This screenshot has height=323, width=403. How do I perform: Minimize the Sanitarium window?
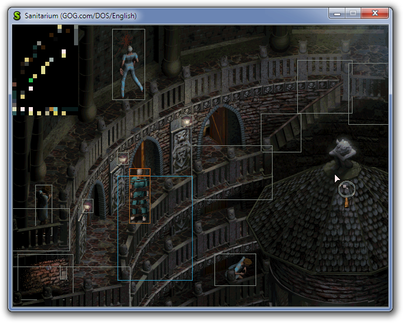pyautogui.click(x=337, y=14)
